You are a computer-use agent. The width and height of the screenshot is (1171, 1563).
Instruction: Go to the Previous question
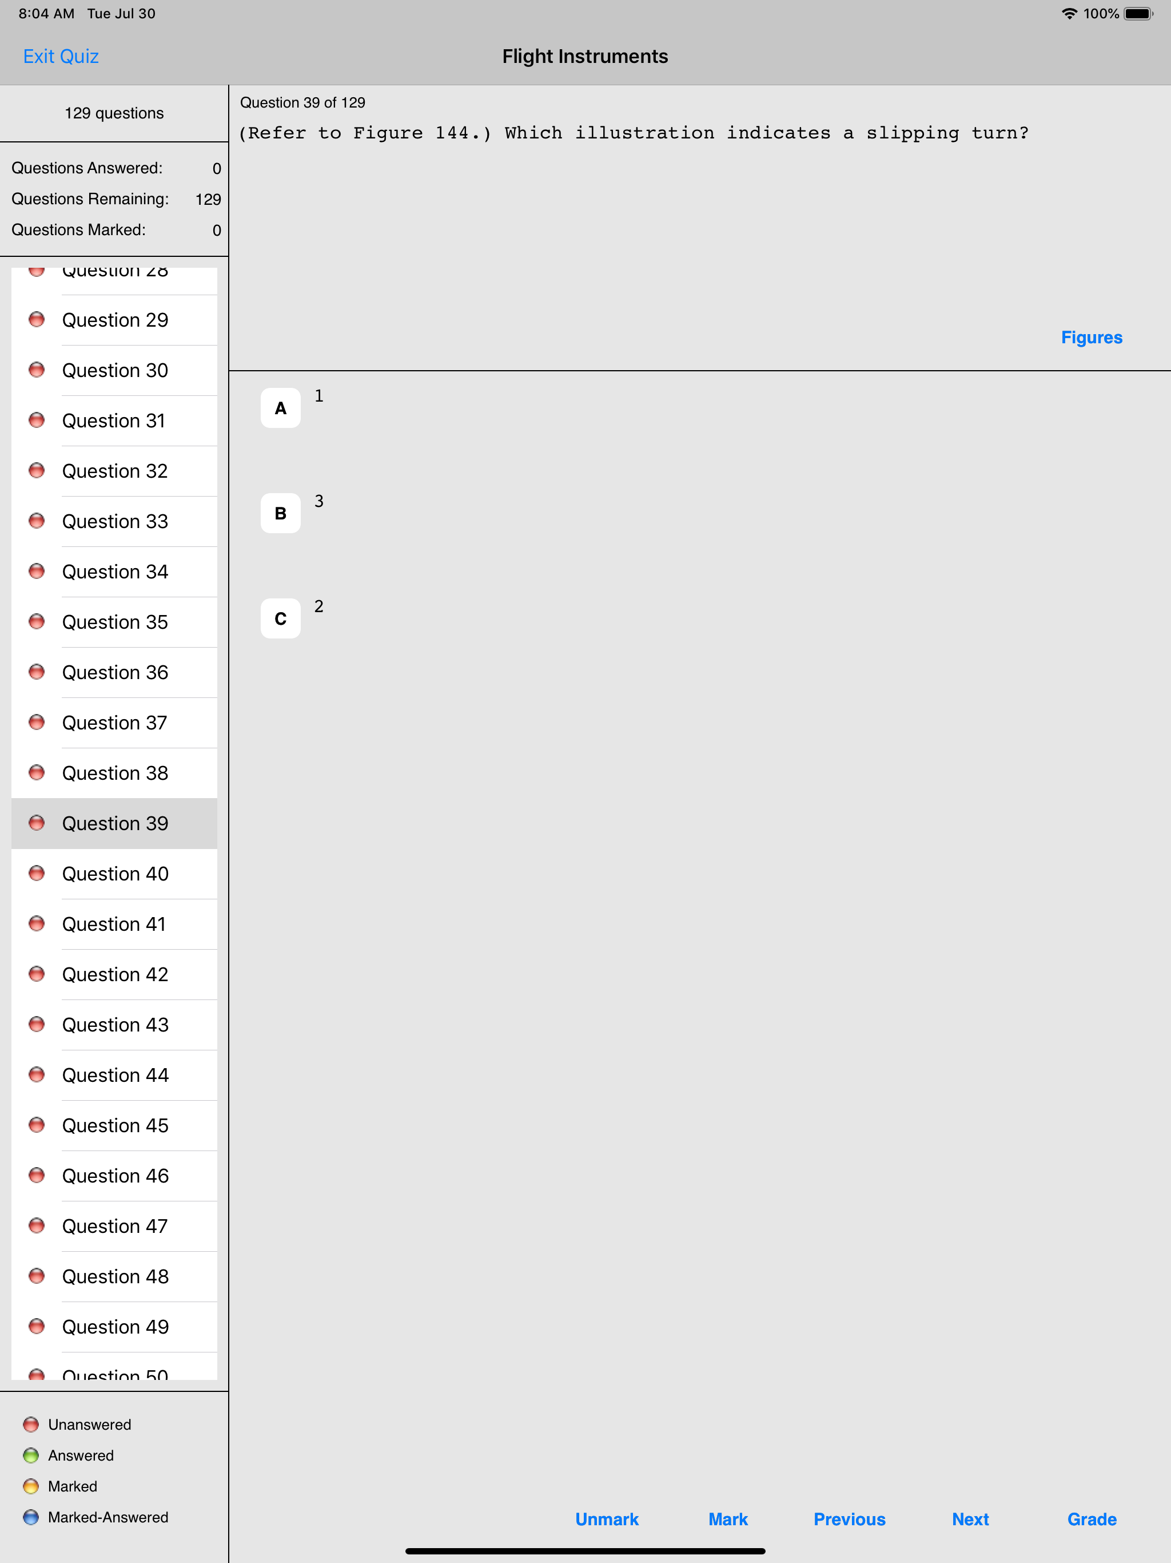[x=849, y=1518]
